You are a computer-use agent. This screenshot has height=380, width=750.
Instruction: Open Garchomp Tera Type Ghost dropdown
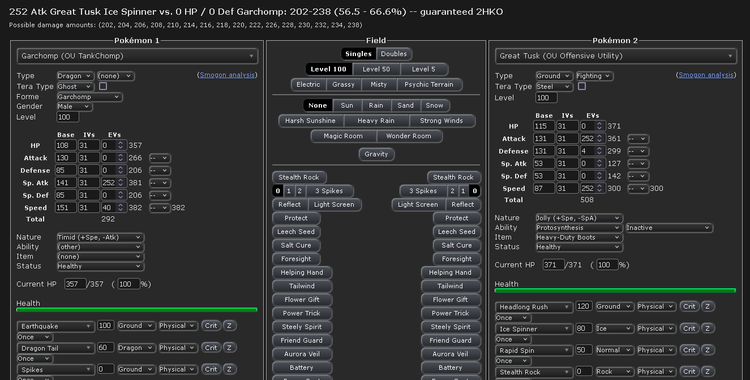click(75, 87)
